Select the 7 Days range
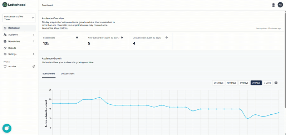The width and height of the screenshot is (286, 135). click(x=267, y=83)
